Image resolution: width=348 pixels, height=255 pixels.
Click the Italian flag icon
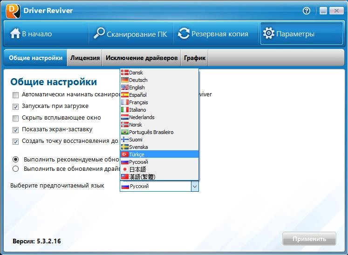[x=125, y=110]
